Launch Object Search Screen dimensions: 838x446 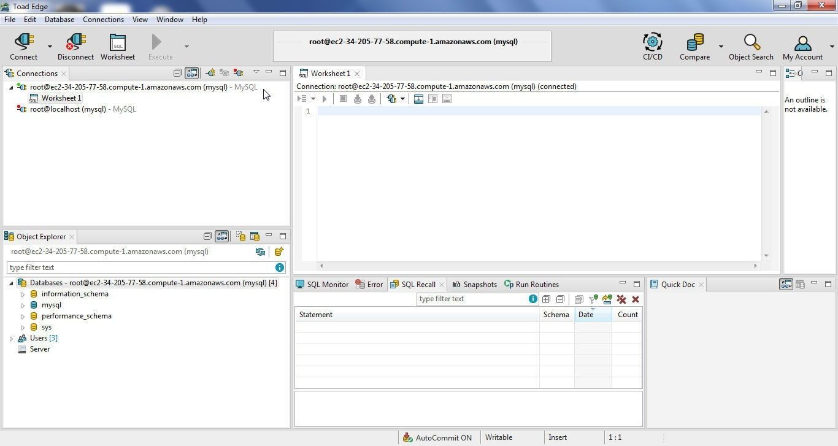(x=751, y=47)
